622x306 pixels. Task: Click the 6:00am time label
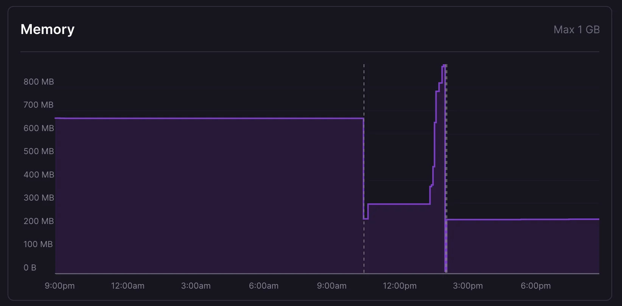click(264, 286)
